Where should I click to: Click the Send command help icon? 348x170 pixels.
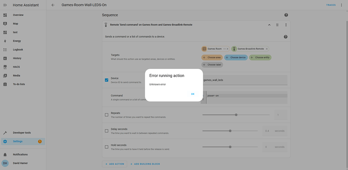coord(286,37)
